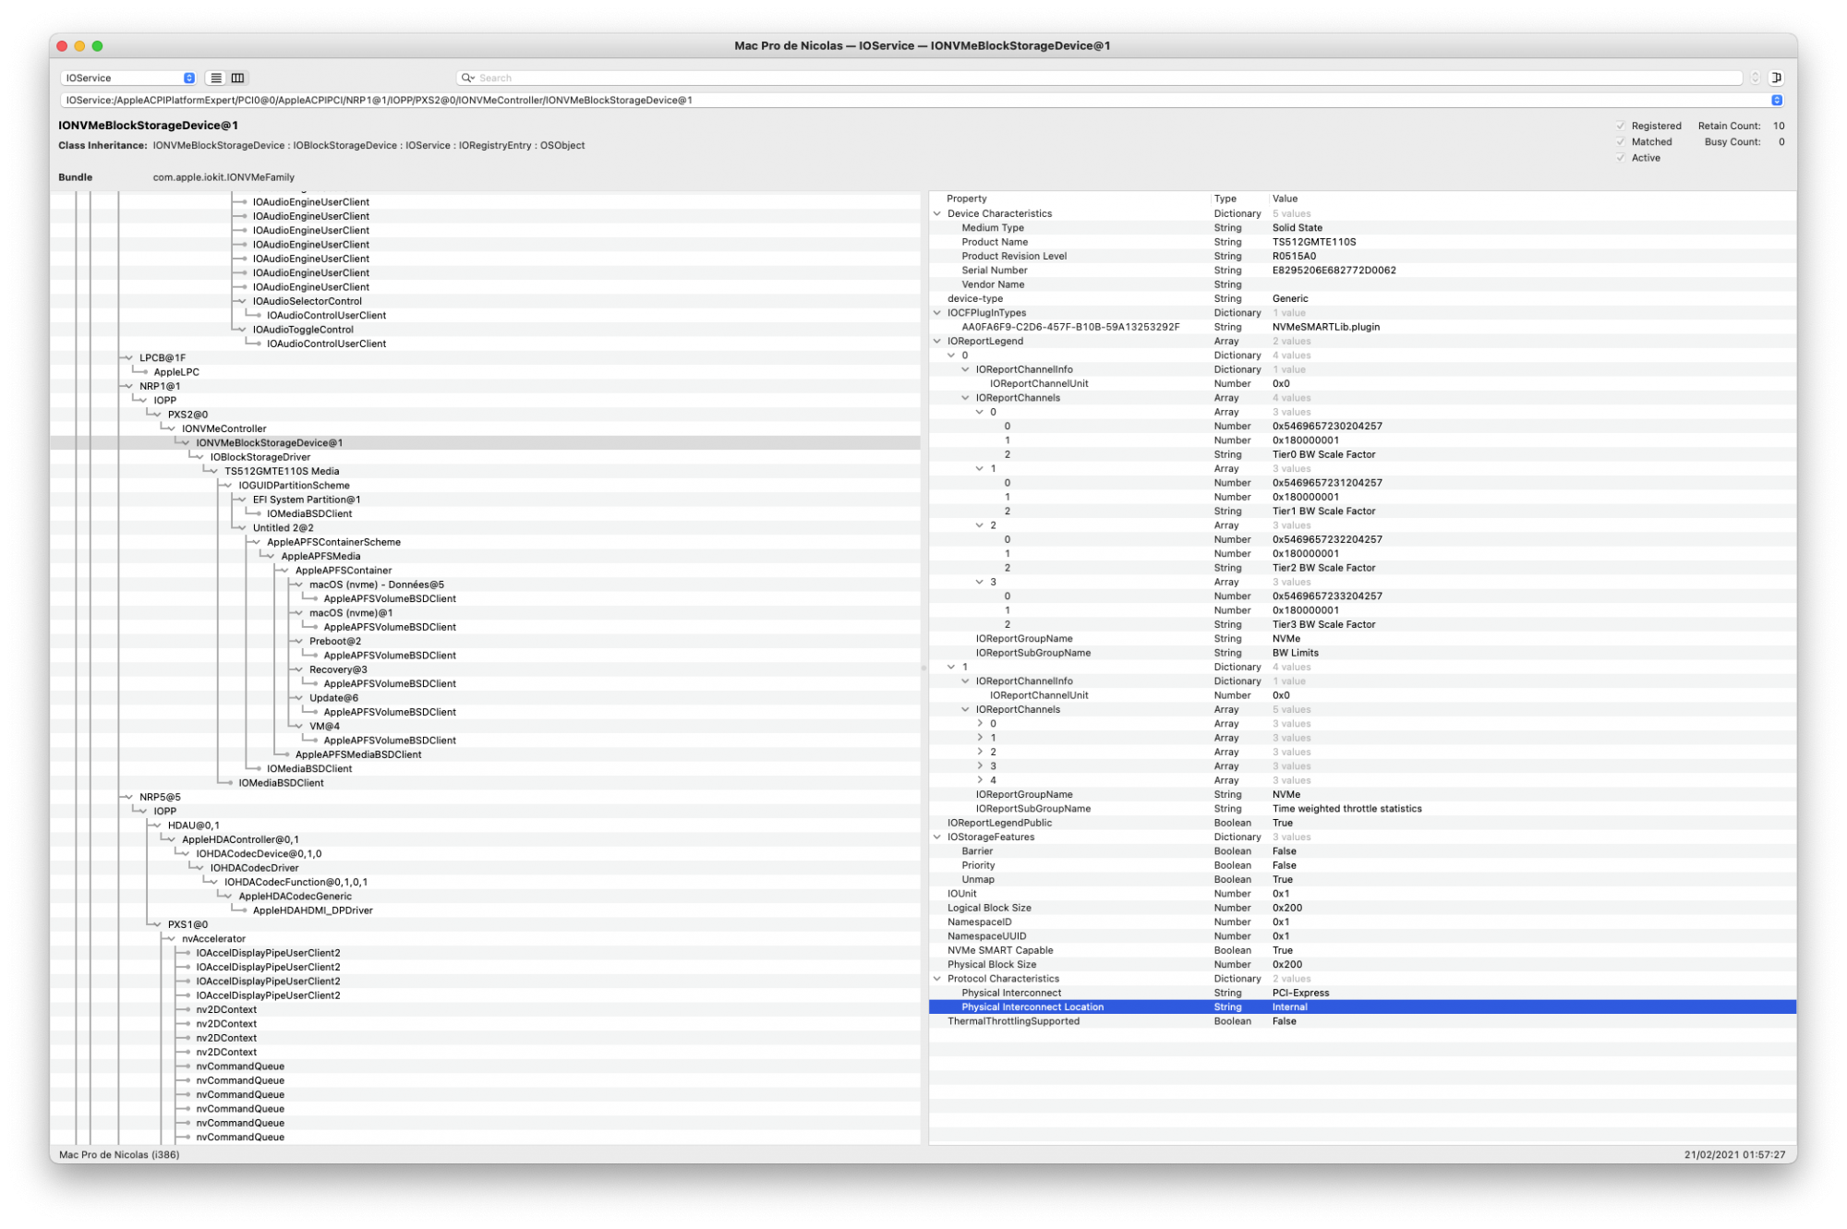Screen dimensions: 1847x1229
Task: Collapse the IOReportLegend array
Action: pos(937,342)
